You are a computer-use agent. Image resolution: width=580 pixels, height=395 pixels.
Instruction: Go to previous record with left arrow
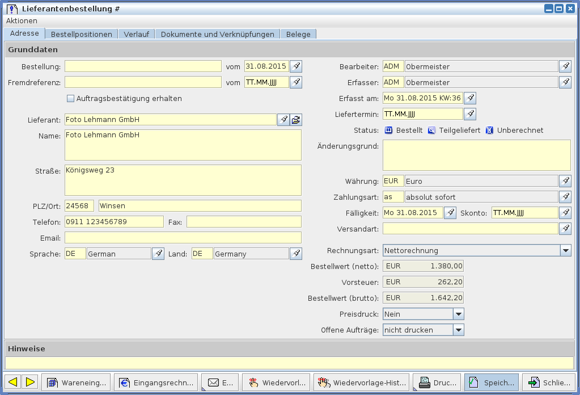pos(13,383)
